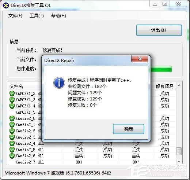Click the scrollbar down arrow in file list

(x=179, y=162)
